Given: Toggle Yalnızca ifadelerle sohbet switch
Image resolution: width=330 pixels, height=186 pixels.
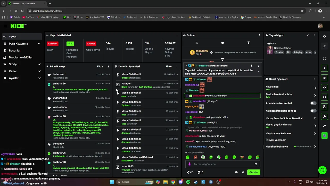Looking at the screenshot, I should coord(313,111).
